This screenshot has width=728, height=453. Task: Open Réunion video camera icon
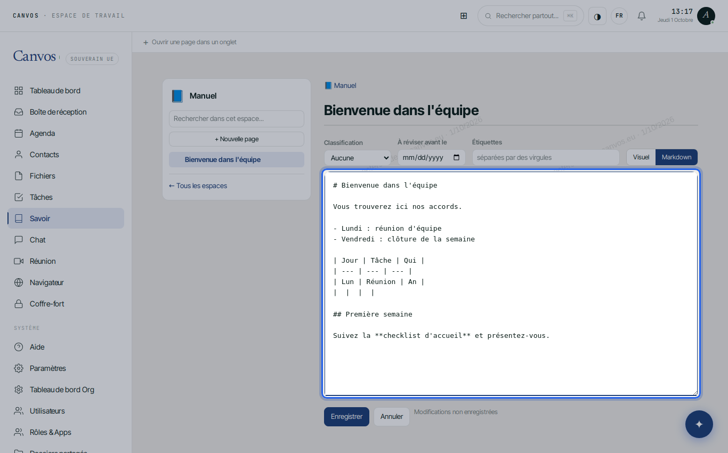click(19, 261)
